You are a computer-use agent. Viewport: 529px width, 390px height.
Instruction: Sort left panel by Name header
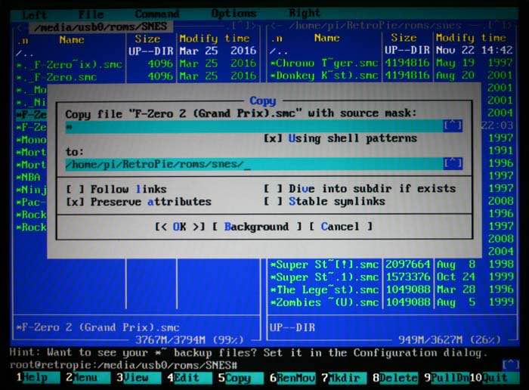point(72,40)
